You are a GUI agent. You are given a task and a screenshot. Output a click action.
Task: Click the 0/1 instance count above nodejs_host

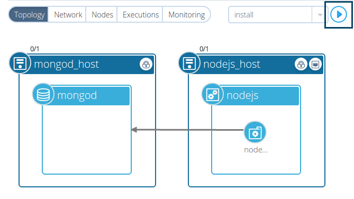pyautogui.click(x=204, y=49)
